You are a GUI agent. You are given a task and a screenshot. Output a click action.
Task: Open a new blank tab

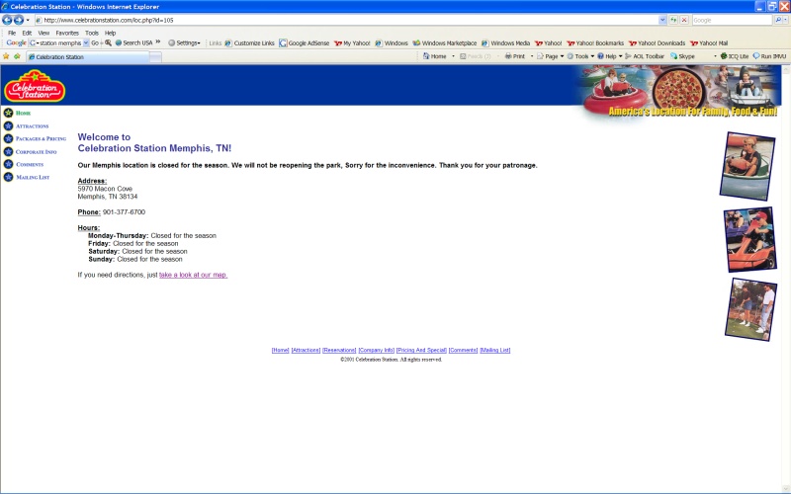point(156,57)
